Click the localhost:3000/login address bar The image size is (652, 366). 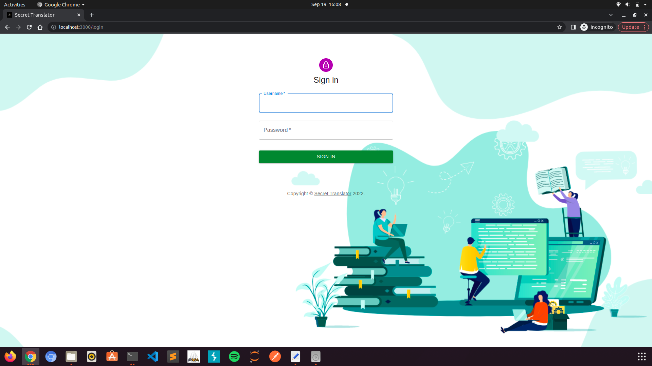(306, 27)
